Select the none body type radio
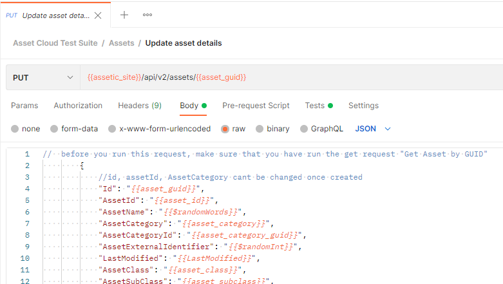 tap(15, 129)
